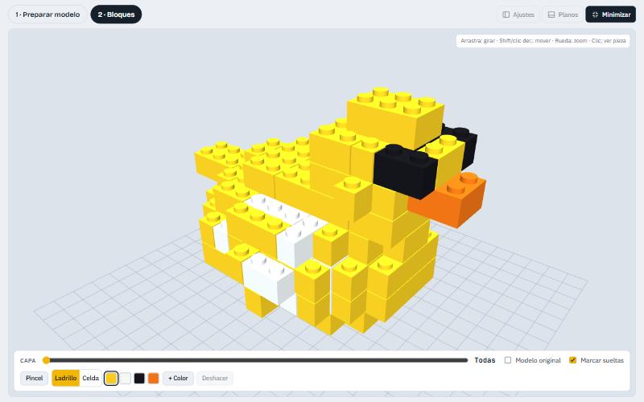
Task: Click the middle of the CAPA slider track
Action: [257, 360]
